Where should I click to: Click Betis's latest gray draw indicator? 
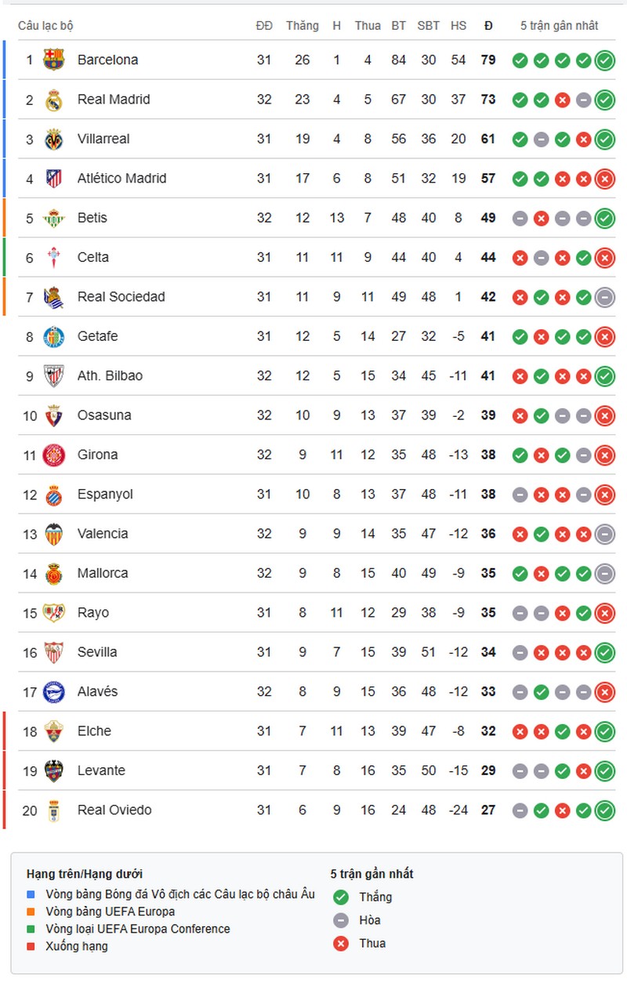[583, 218]
